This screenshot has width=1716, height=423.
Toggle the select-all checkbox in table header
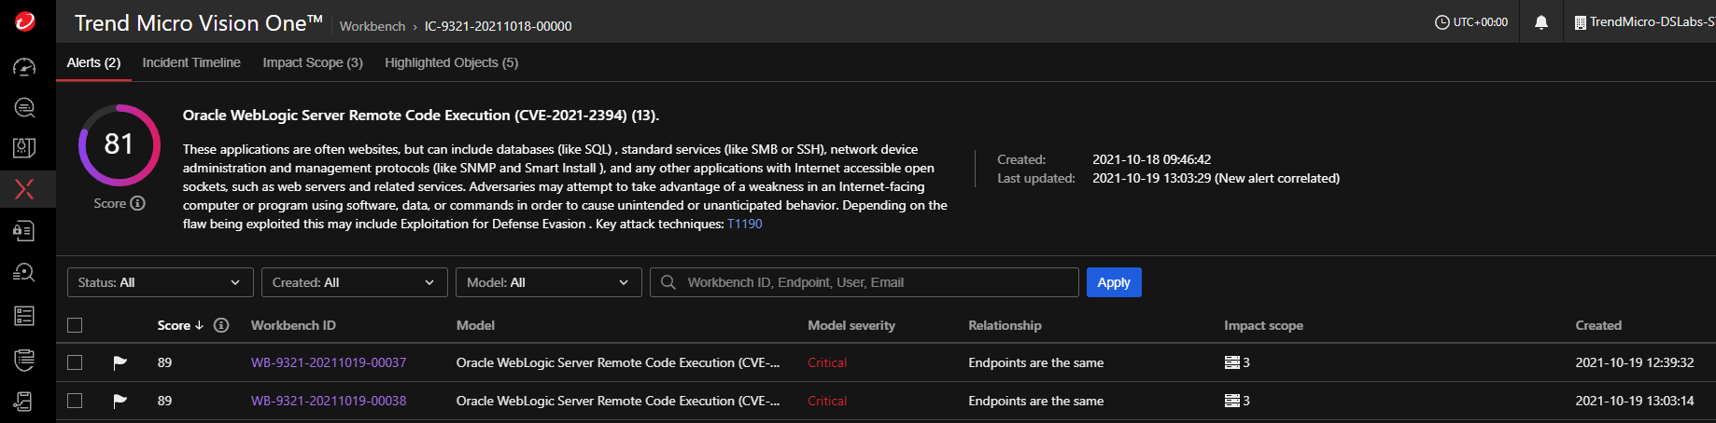[x=76, y=325]
